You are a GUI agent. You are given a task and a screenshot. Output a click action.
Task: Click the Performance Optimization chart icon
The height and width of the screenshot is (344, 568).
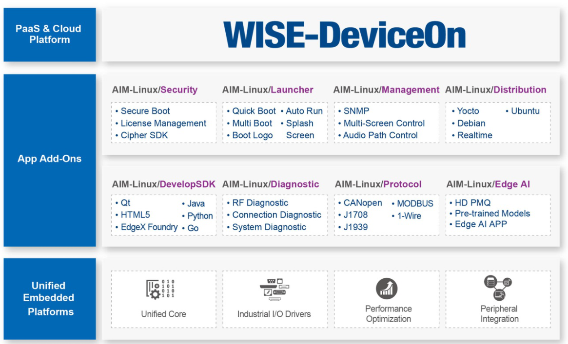click(x=387, y=289)
